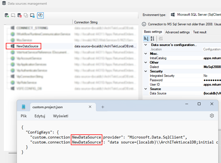Minimize the Notepad window
This screenshot has height=163, width=221.
187,104
